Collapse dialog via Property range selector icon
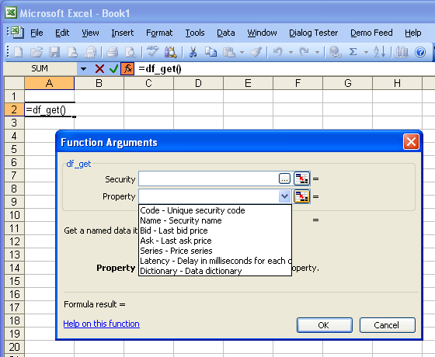This screenshot has height=357, width=435. click(302, 196)
